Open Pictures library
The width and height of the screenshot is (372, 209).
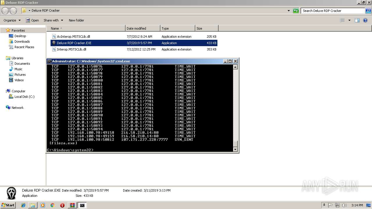pyautogui.click(x=20, y=75)
